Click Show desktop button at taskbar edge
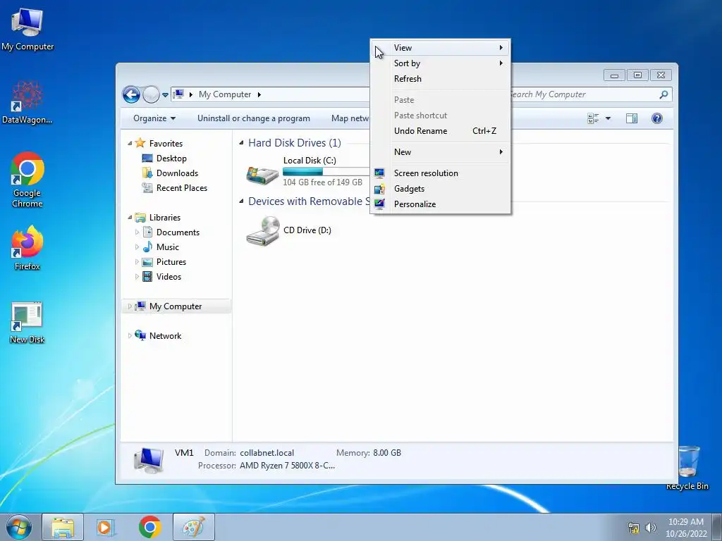 [x=717, y=527]
